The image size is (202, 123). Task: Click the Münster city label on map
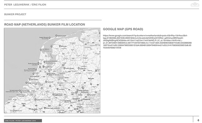(91, 78)
